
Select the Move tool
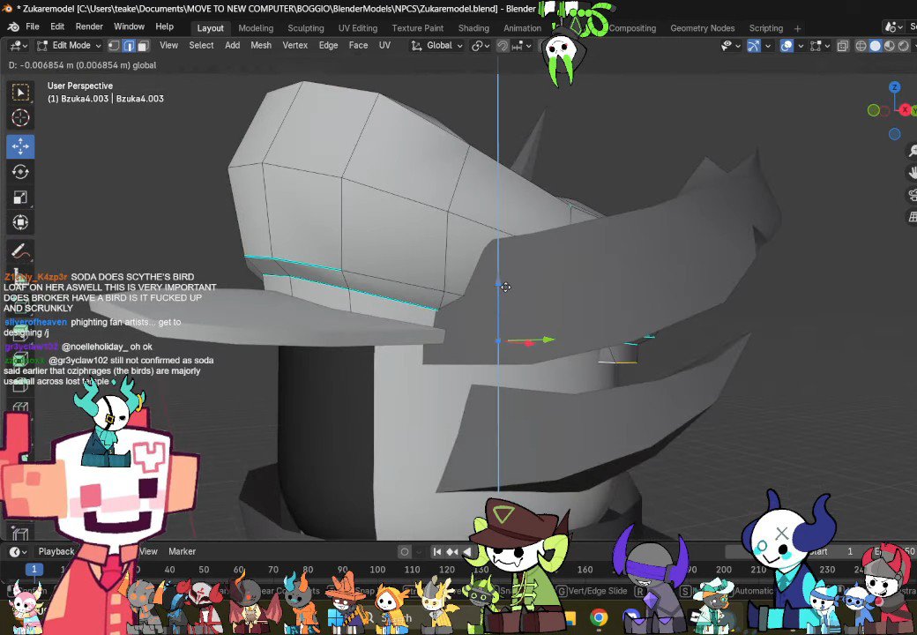click(x=20, y=146)
